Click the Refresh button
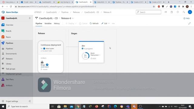The image size is (194, 109). (94, 24)
